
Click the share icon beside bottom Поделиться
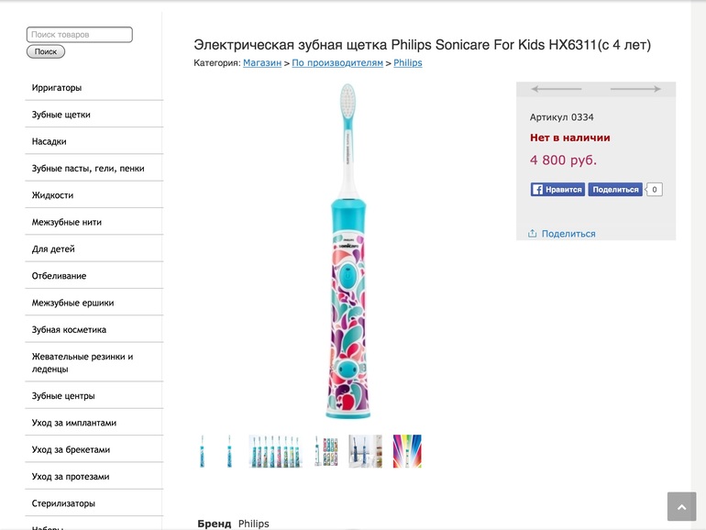click(x=533, y=234)
